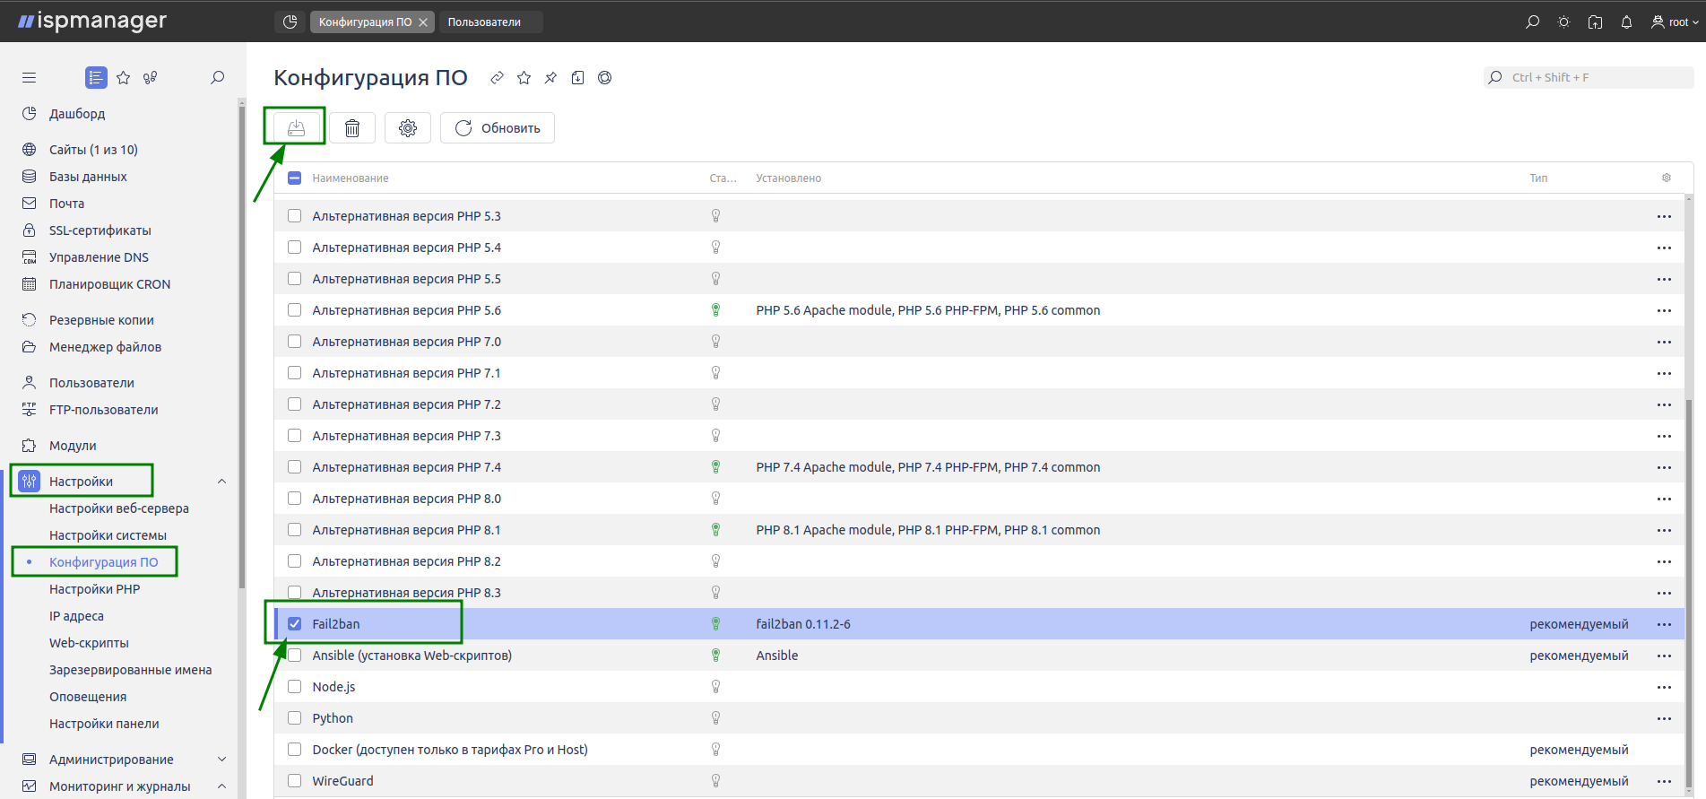Switch to the Пользователи tab

pos(489,22)
